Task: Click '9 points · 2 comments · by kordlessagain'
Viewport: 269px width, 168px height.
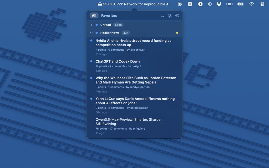Action: point(122,108)
